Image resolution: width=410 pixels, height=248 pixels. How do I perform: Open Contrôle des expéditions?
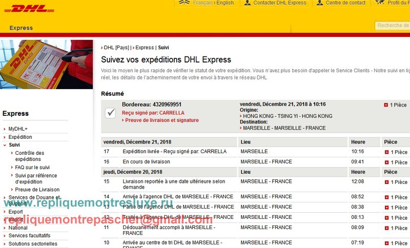tap(30, 156)
